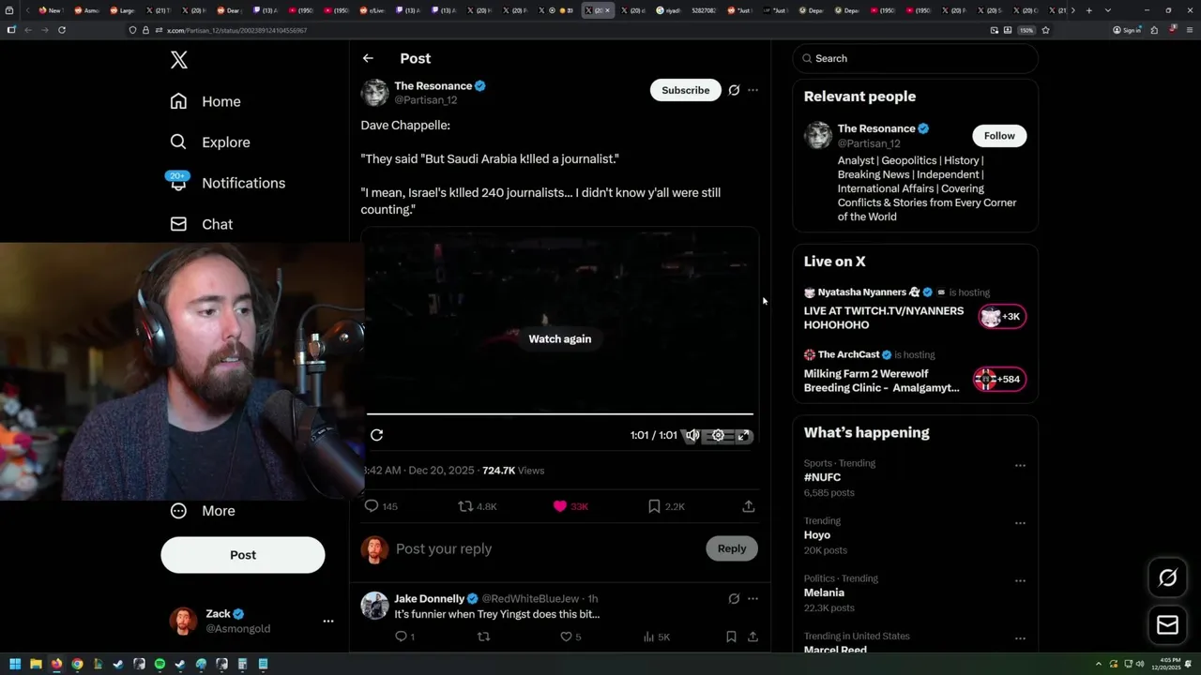
Task: Open Explore in the sidebar
Action: [210, 142]
